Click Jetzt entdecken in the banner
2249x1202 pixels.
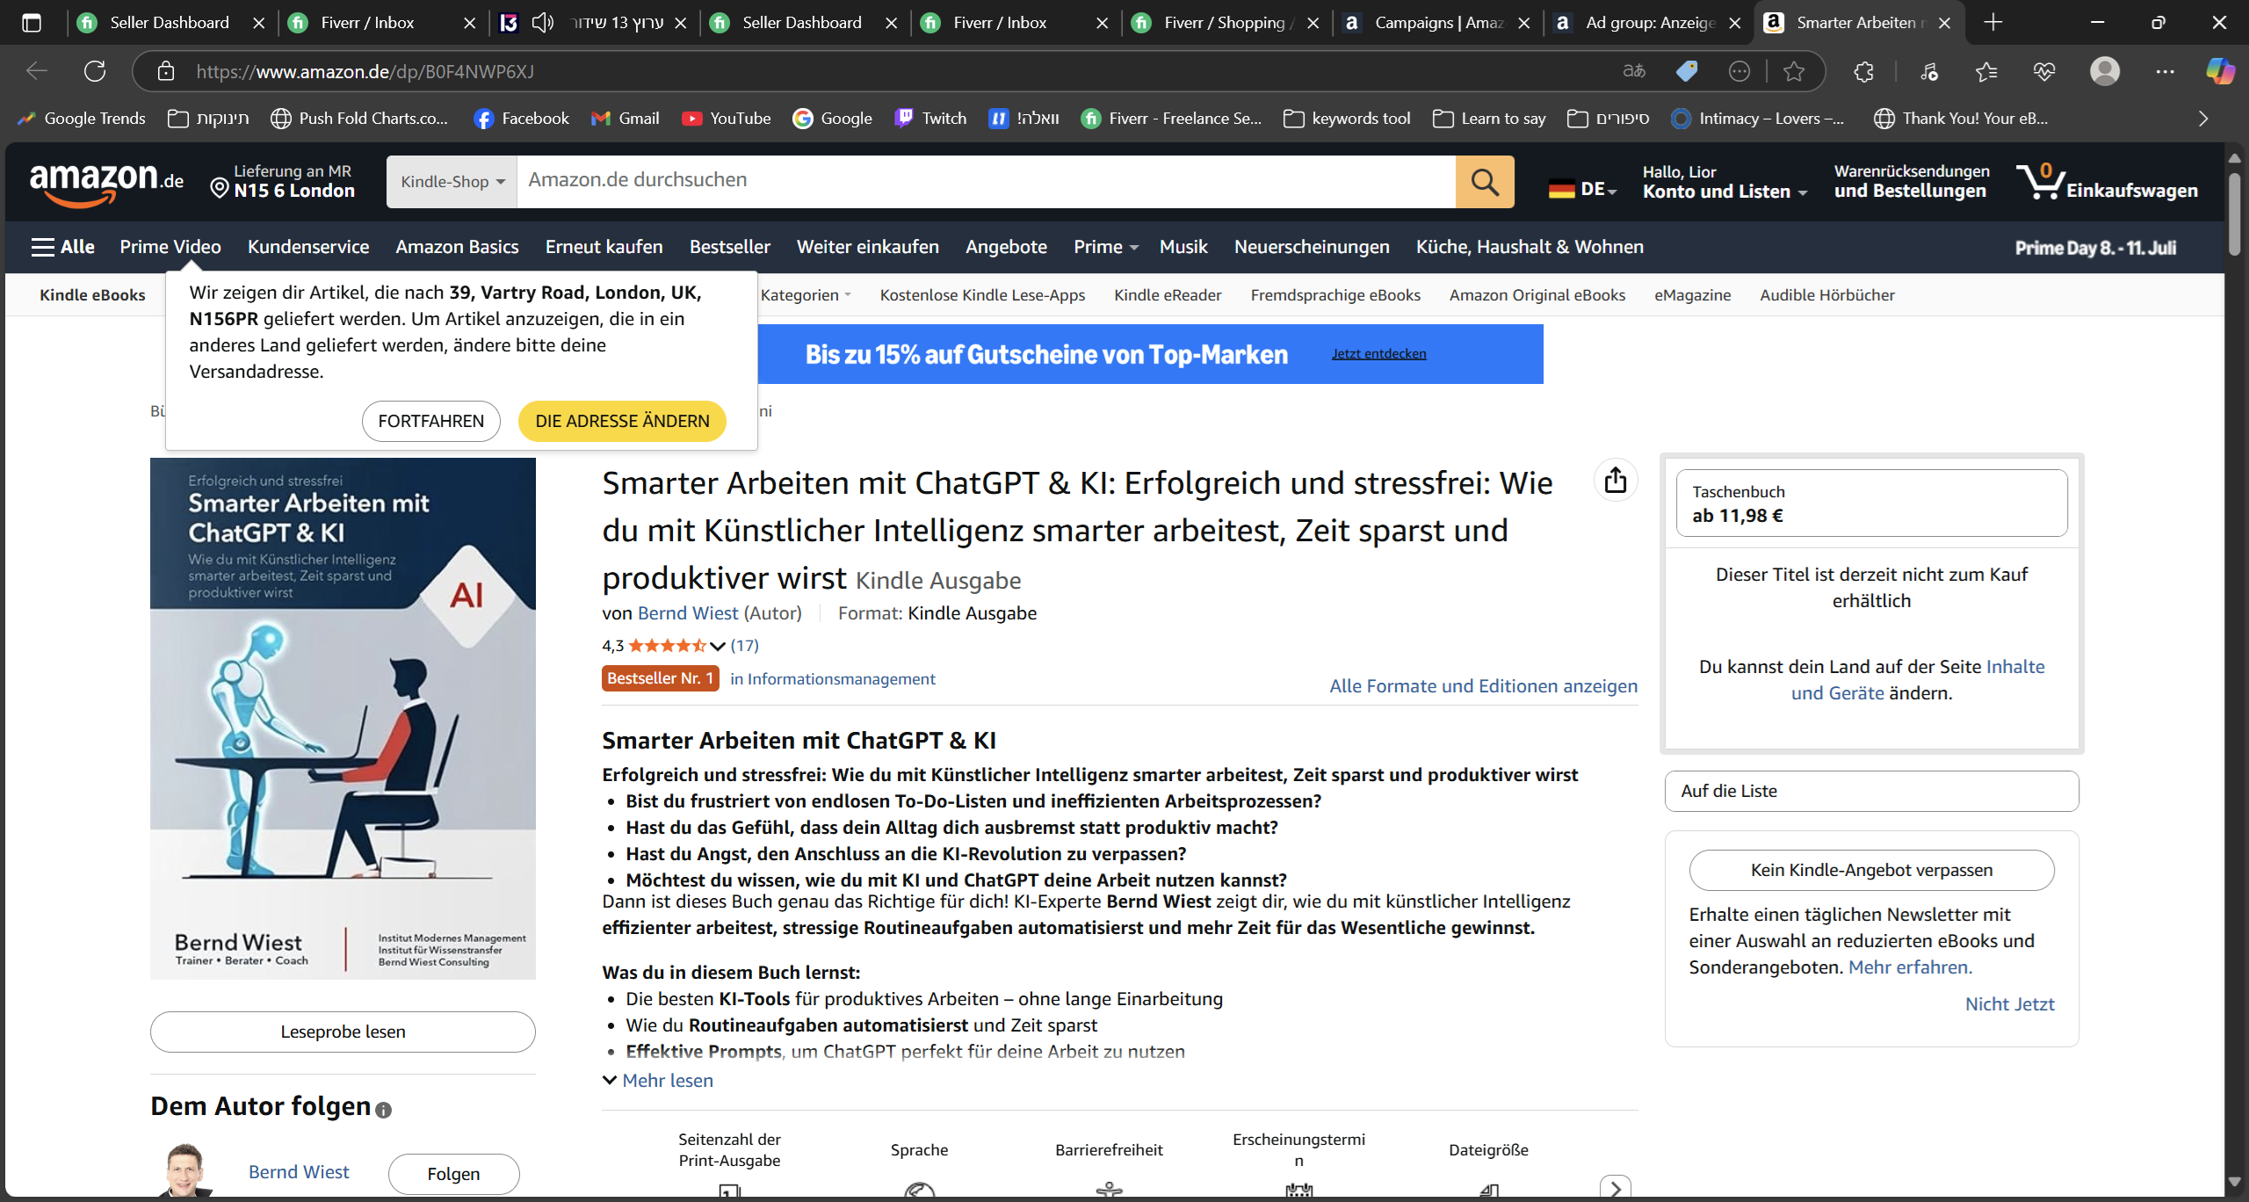point(1378,354)
